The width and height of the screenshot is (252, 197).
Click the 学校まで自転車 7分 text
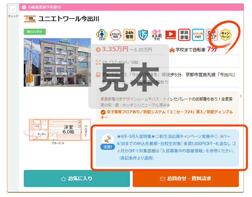point(196,49)
